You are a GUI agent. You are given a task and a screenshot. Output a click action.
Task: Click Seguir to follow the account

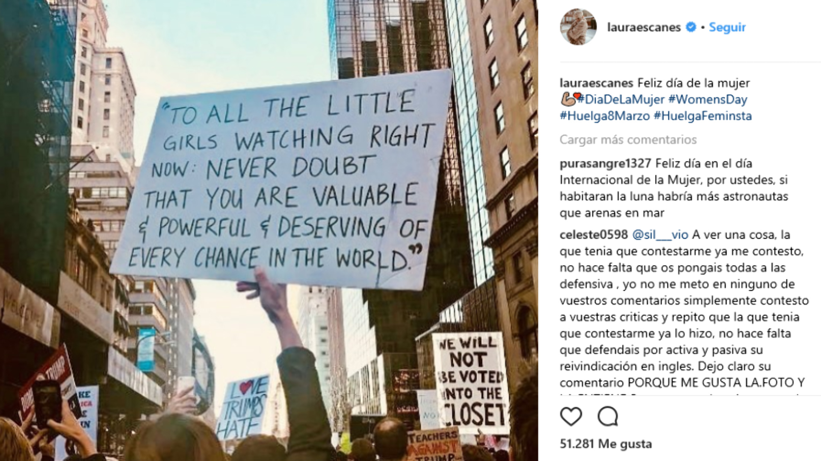click(727, 27)
